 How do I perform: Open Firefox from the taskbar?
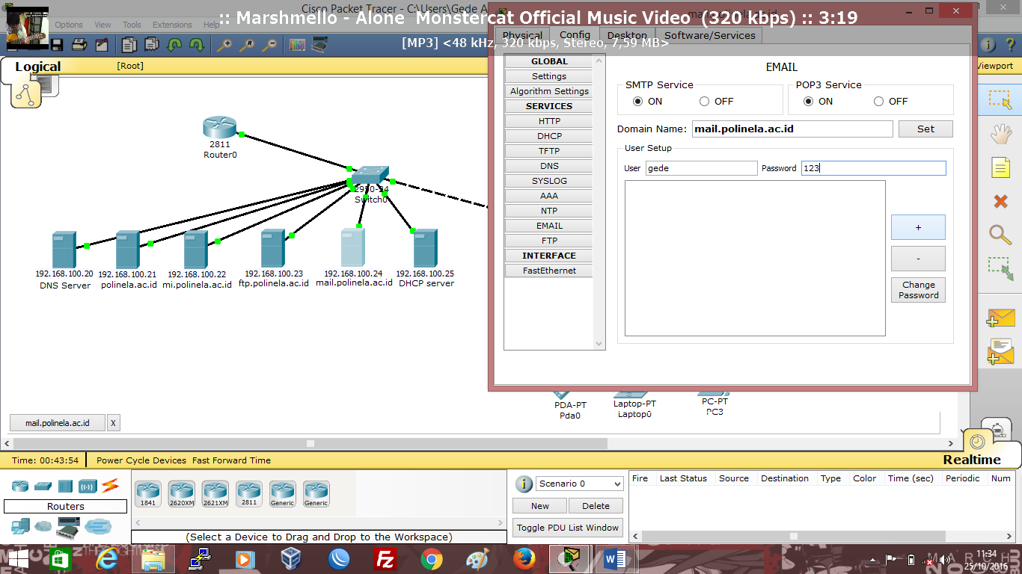(x=524, y=559)
